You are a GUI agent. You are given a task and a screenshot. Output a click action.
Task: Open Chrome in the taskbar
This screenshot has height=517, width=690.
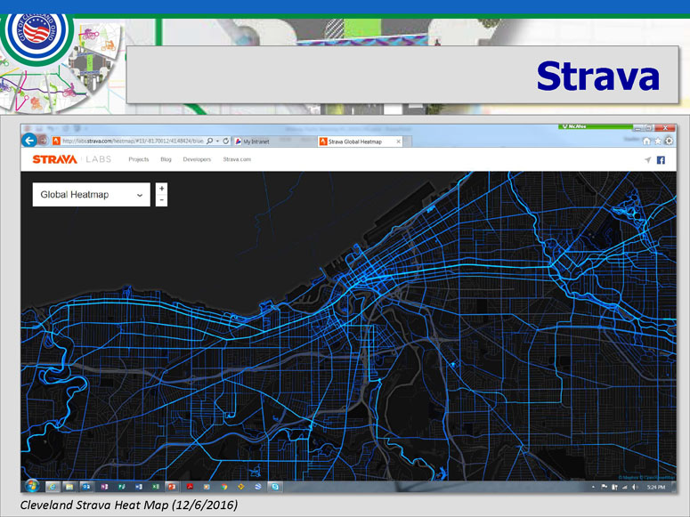[224, 487]
